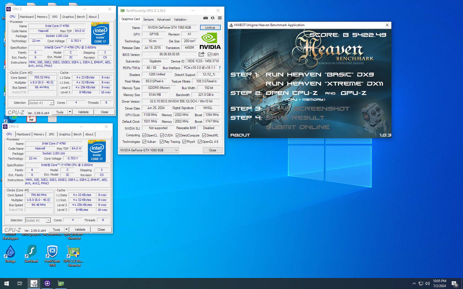Toggle the PhysX checkbox
463x289 pixels.
click(x=184, y=142)
